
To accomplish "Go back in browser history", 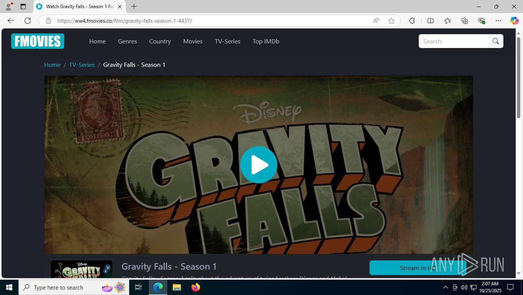I will coord(11,21).
